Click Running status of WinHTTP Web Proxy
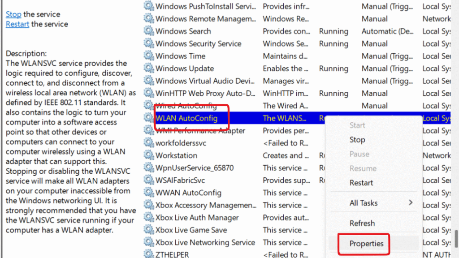The height and width of the screenshot is (258, 459). coord(333,93)
